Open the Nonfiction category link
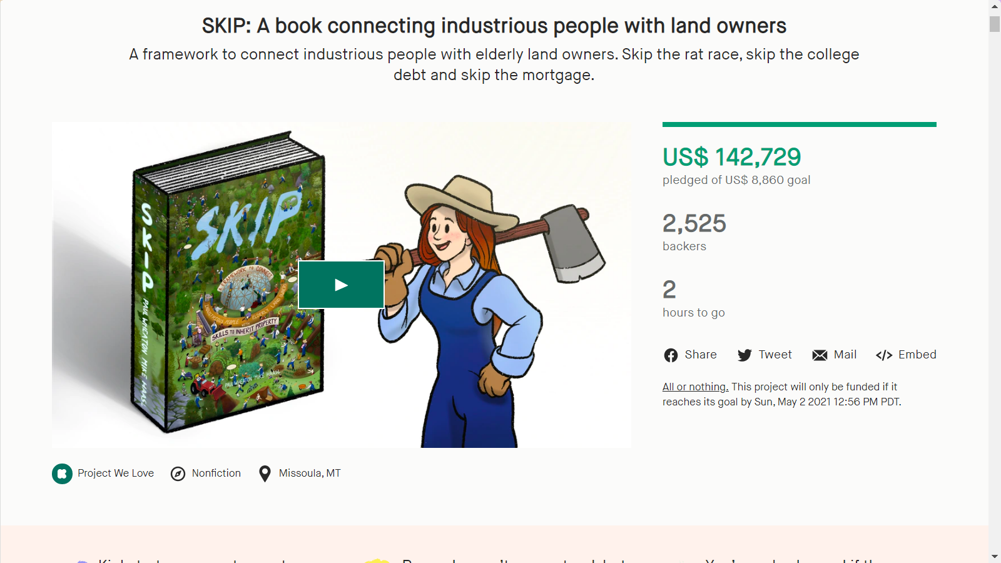The image size is (1001, 563). click(x=216, y=473)
